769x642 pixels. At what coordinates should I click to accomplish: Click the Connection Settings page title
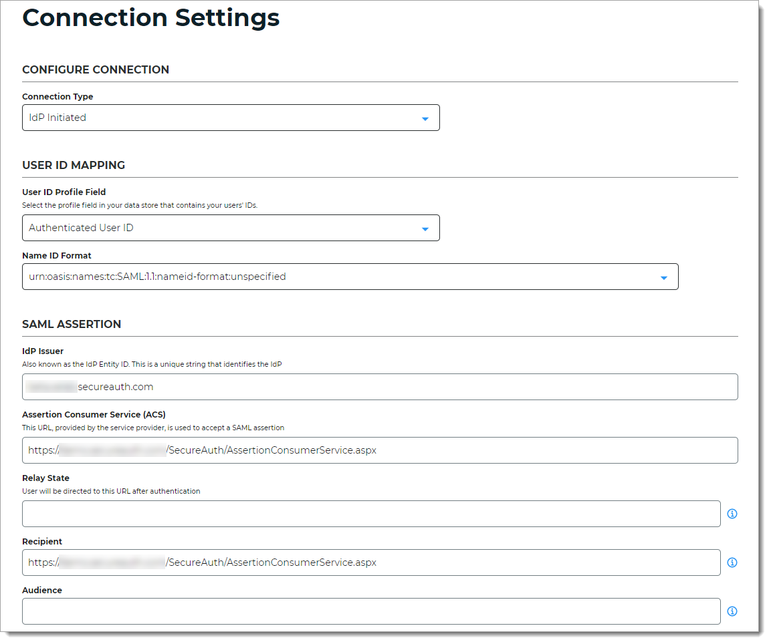point(151,18)
